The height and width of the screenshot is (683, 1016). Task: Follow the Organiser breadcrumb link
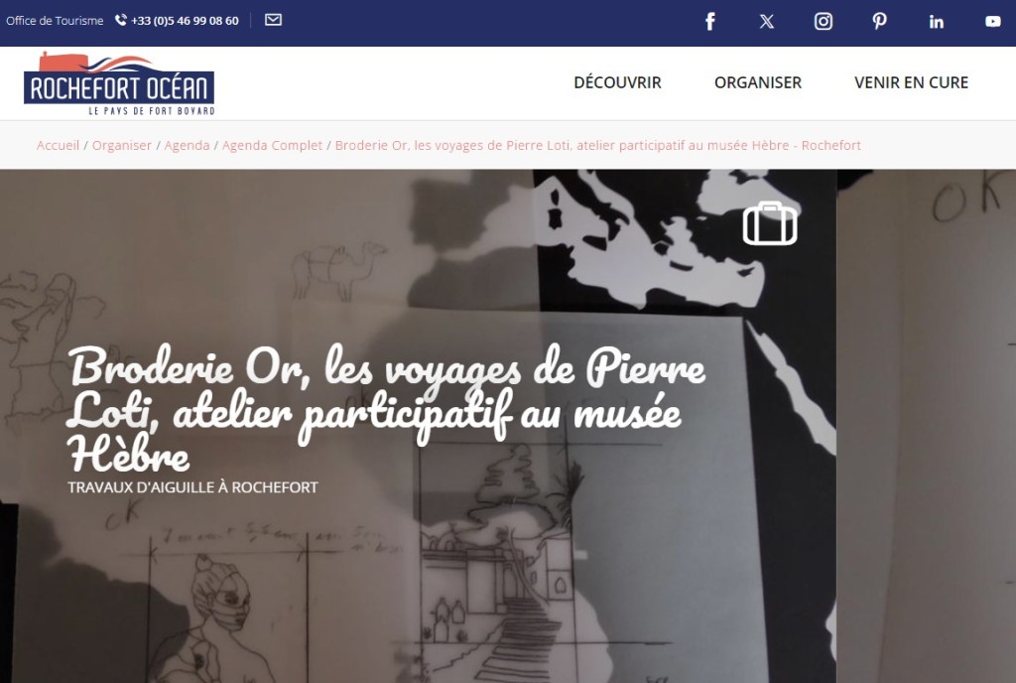coord(122,145)
